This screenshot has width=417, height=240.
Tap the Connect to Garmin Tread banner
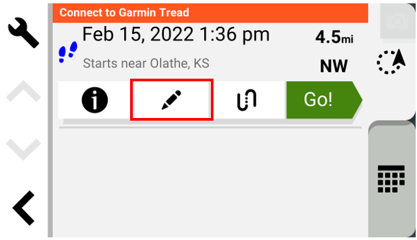pos(210,13)
